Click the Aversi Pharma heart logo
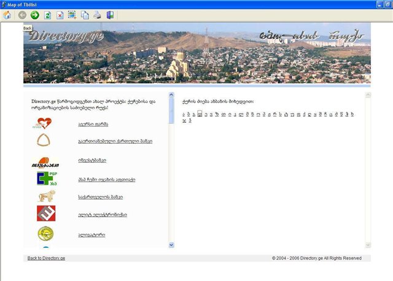The height and width of the screenshot is (281, 393). tap(42, 123)
